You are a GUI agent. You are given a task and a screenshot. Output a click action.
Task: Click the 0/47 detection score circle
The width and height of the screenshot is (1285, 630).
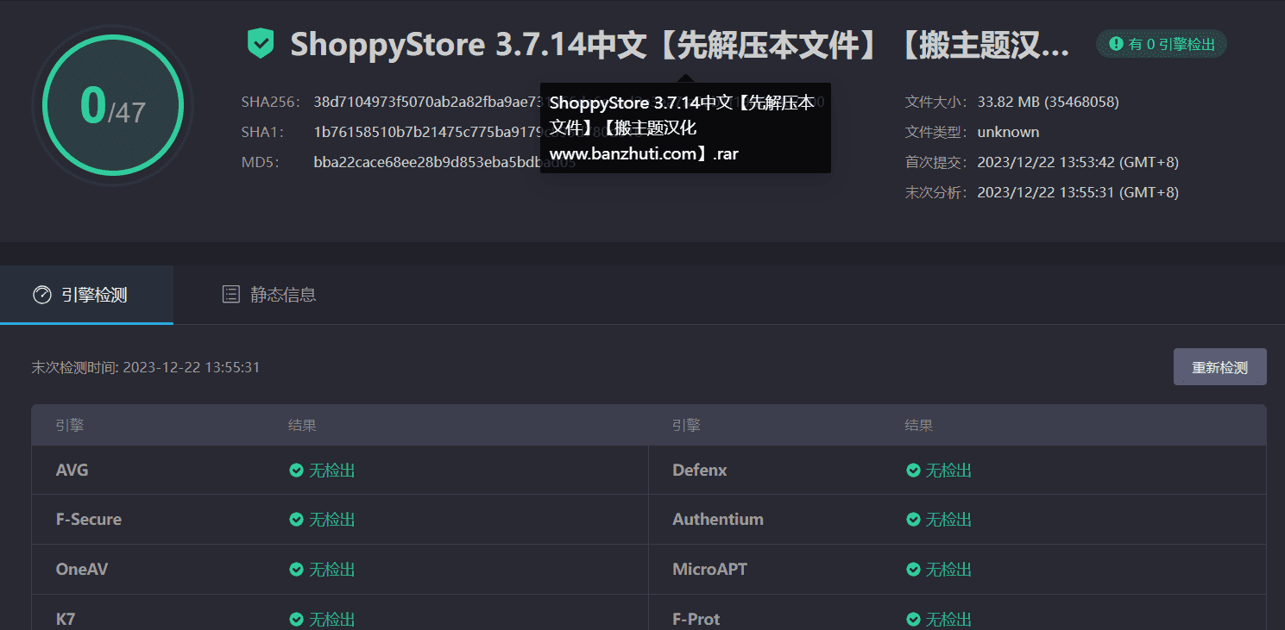(113, 105)
